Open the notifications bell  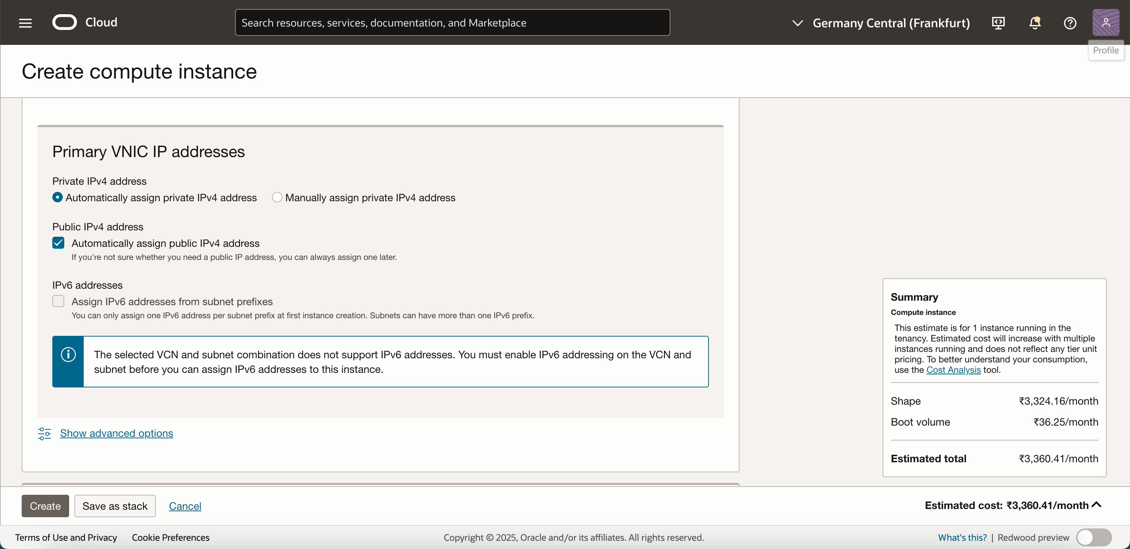(1034, 23)
